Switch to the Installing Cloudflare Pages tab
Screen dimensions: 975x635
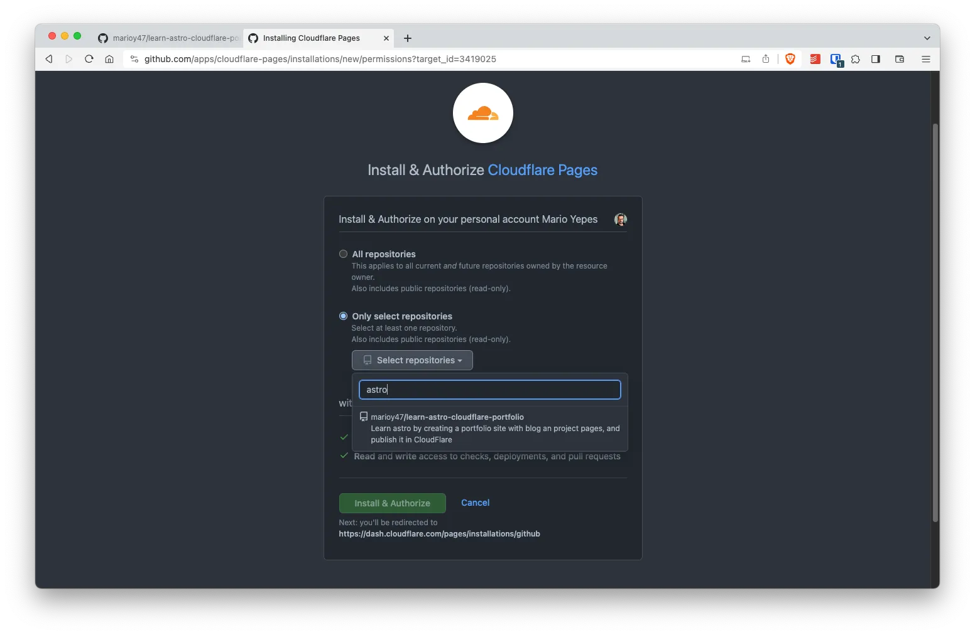[x=318, y=38]
